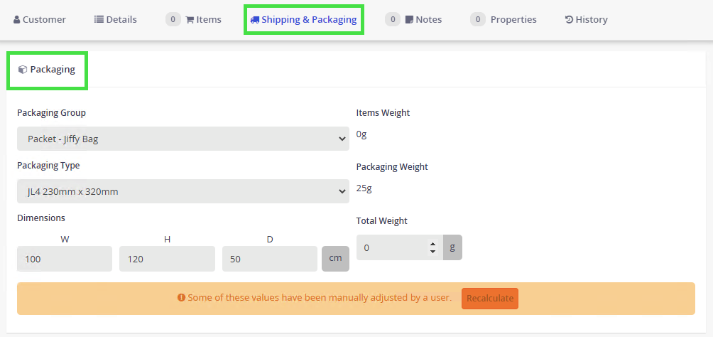Viewport: 713px width, 337px height.
Task: Click the Customer person icon
Action: pos(16,20)
